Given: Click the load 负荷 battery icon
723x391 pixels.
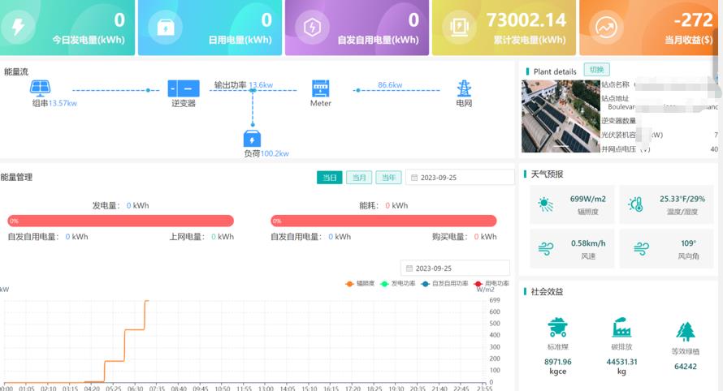Looking at the screenshot, I should pos(253,138).
